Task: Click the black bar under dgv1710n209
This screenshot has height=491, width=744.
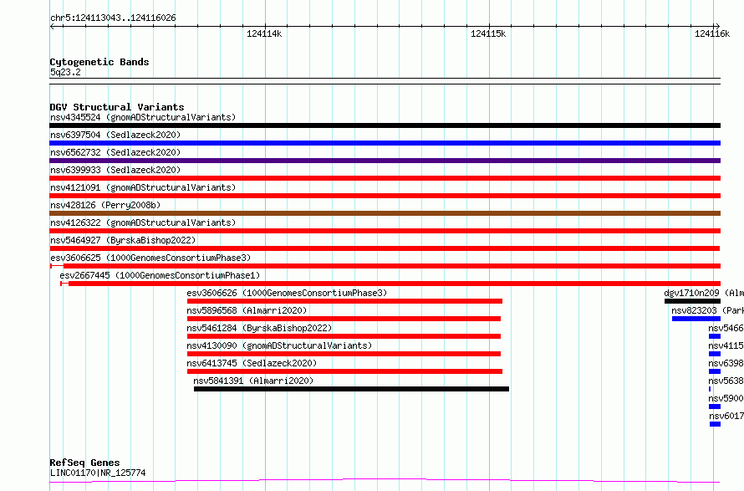Action: click(x=692, y=301)
